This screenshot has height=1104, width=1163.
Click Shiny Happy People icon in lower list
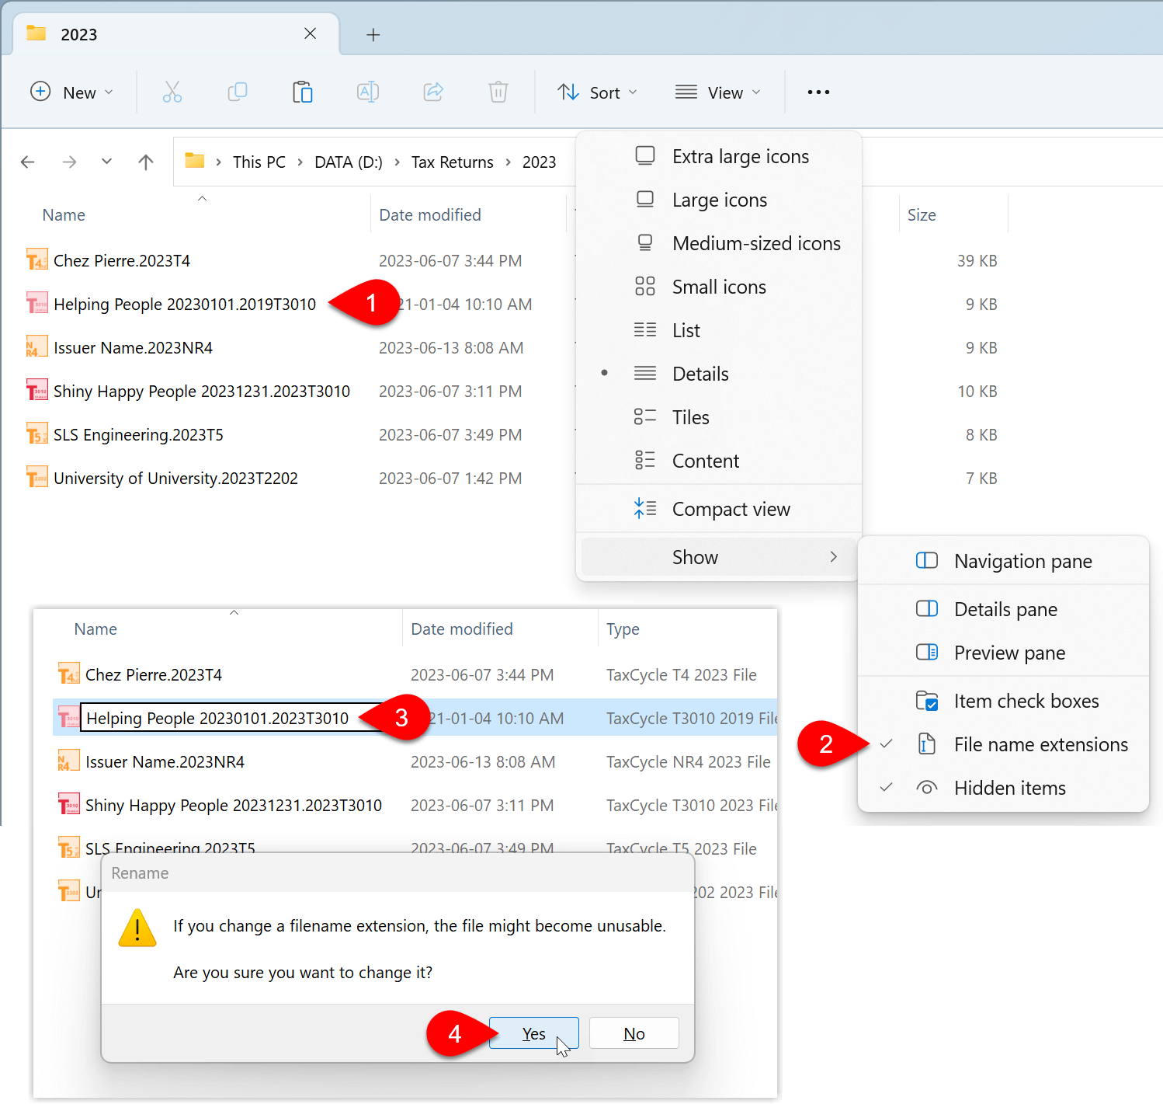[68, 804]
